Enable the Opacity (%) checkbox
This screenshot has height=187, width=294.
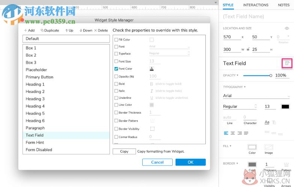tap(116, 77)
